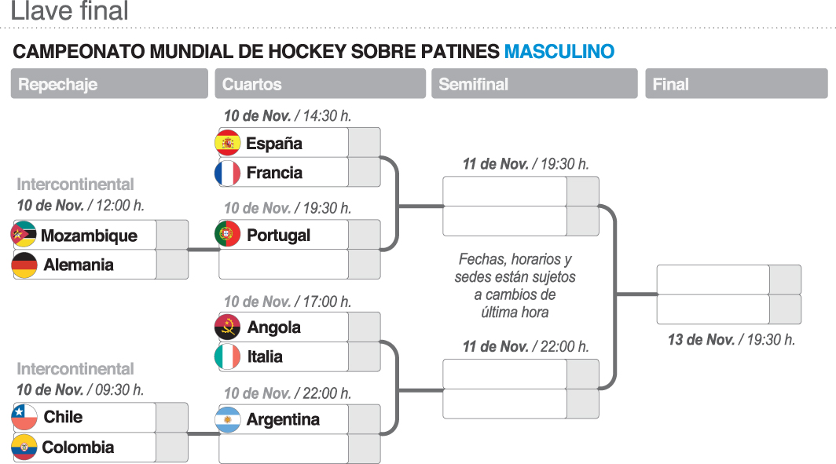Click the Italy flag icon
Viewport: 836px width, 464px height.
pyautogui.click(x=228, y=356)
